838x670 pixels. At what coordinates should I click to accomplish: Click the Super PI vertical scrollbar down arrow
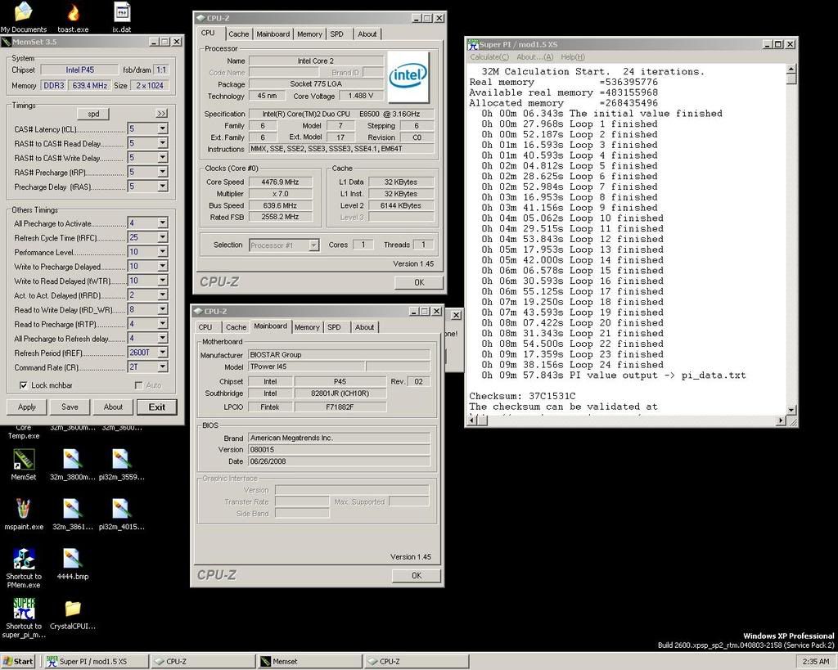click(791, 410)
